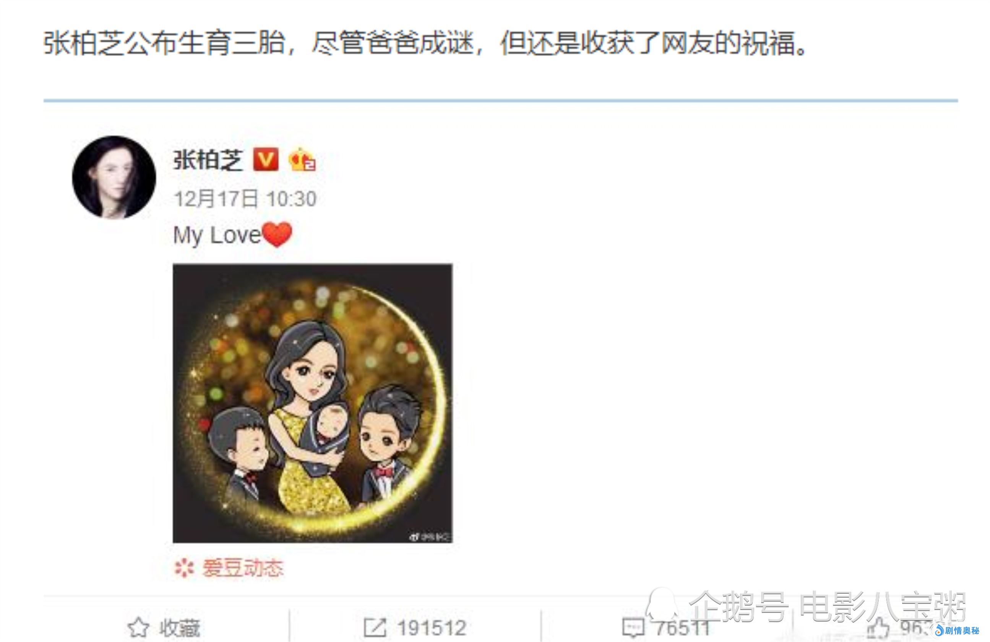Open the cartoon family illustration thumbnail
Screen dimensions: 990x642
[313, 403]
